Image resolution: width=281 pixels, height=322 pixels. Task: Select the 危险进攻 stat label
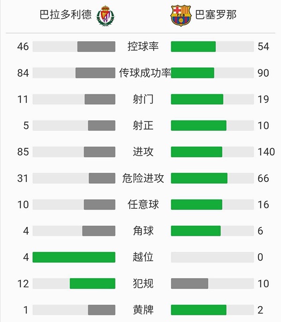tap(143, 178)
